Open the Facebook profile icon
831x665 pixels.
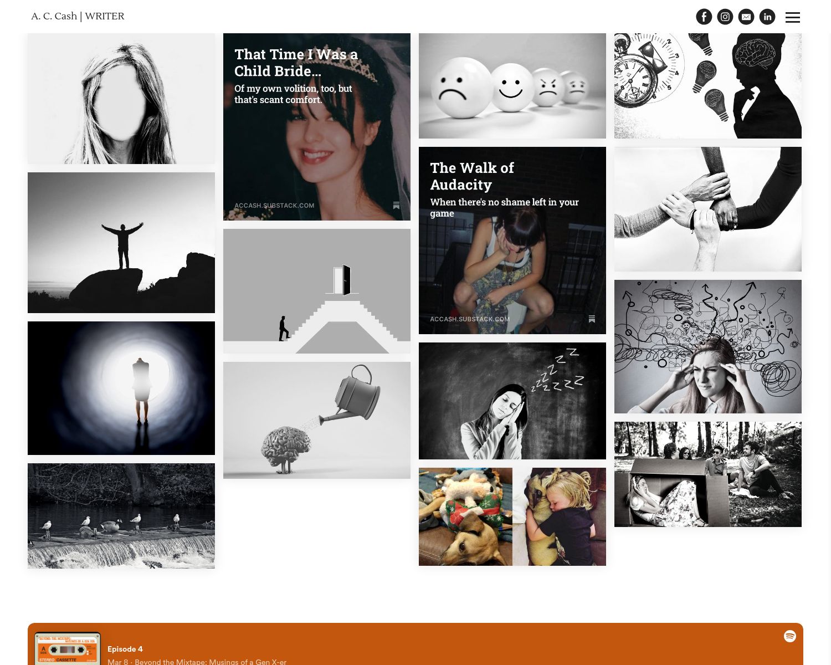[x=704, y=17]
